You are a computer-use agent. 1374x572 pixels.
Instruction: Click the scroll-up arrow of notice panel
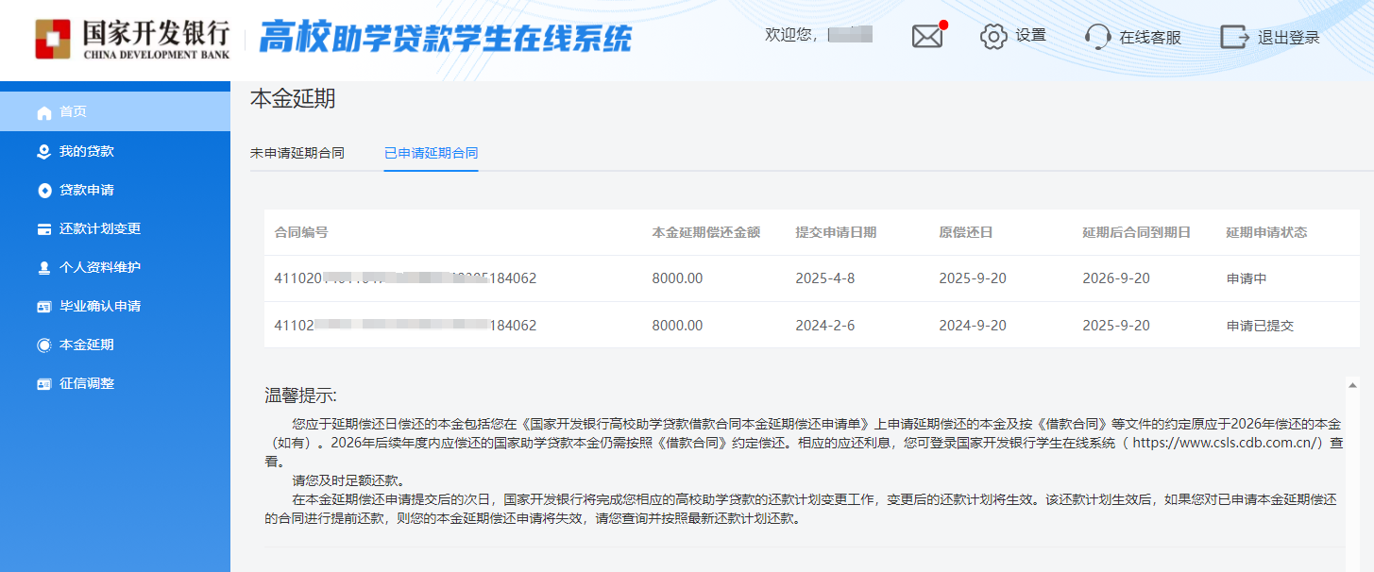click(x=1352, y=385)
